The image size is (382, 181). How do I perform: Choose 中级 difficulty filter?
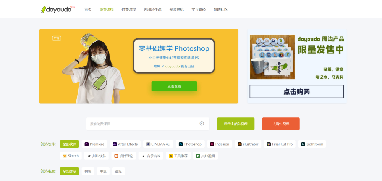point(103,171)
